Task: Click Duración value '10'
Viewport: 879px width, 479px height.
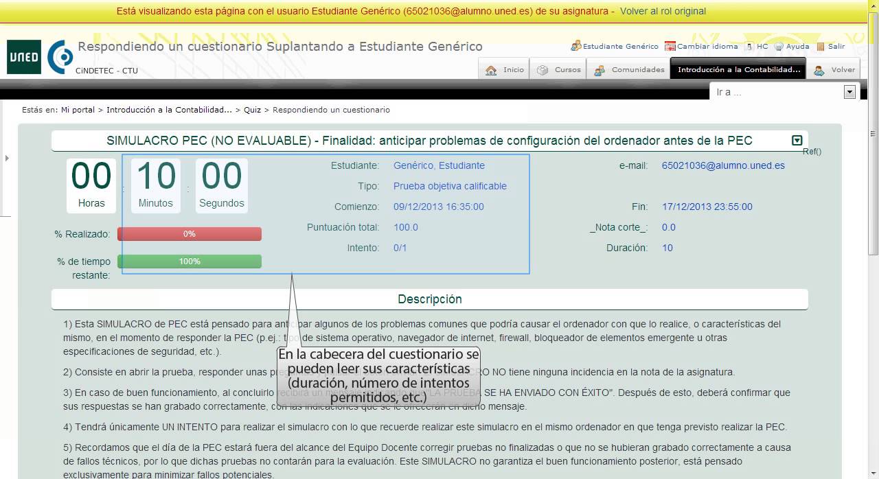Action: (667, 248)
